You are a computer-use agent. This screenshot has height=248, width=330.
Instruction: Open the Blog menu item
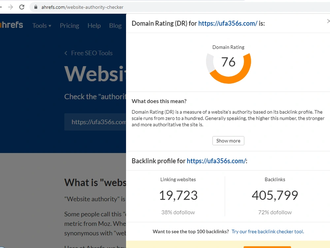click(x=115, y=25)
